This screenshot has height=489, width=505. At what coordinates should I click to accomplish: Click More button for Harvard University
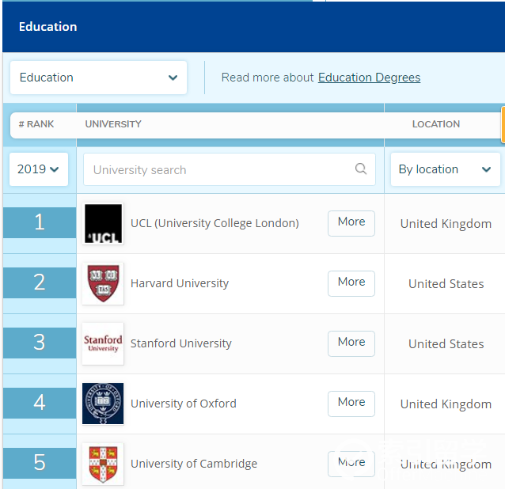pos(351,283)
